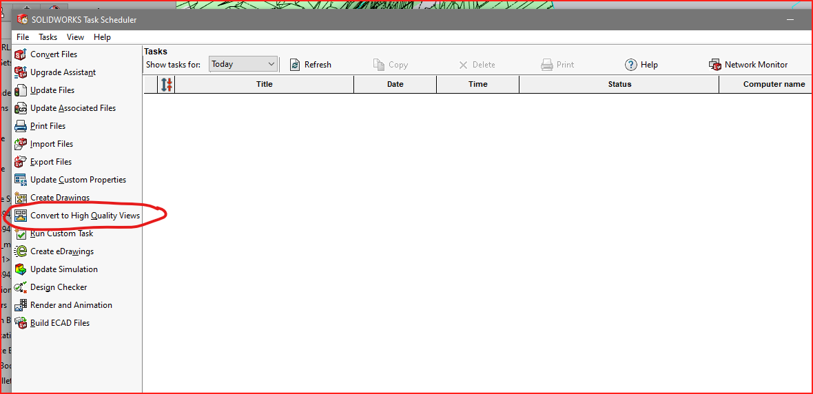
Task: Click the Update Simulation icon
Action: click(x=20, y=269)
